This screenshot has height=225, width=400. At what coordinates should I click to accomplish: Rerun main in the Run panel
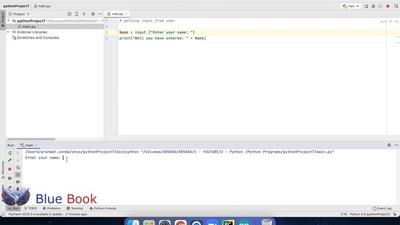[x=10, y=153]
